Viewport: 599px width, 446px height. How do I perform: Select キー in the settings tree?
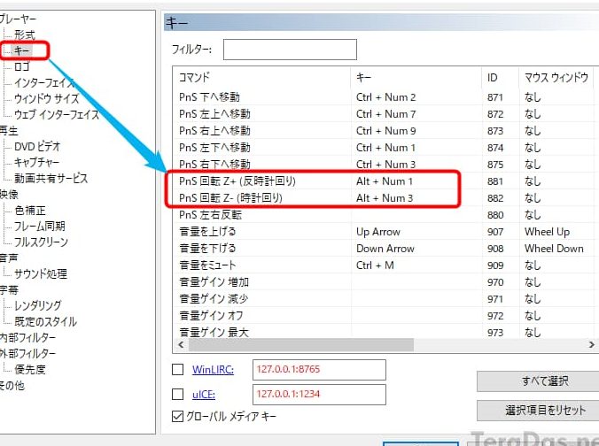point(23,50)
